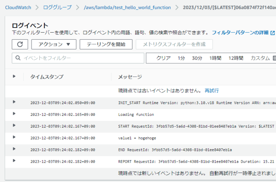The image size is (276, 182).
Task: Open /aws/lambda/test_hello_world_function breadcrumb
Action: [x=127, y=8]
